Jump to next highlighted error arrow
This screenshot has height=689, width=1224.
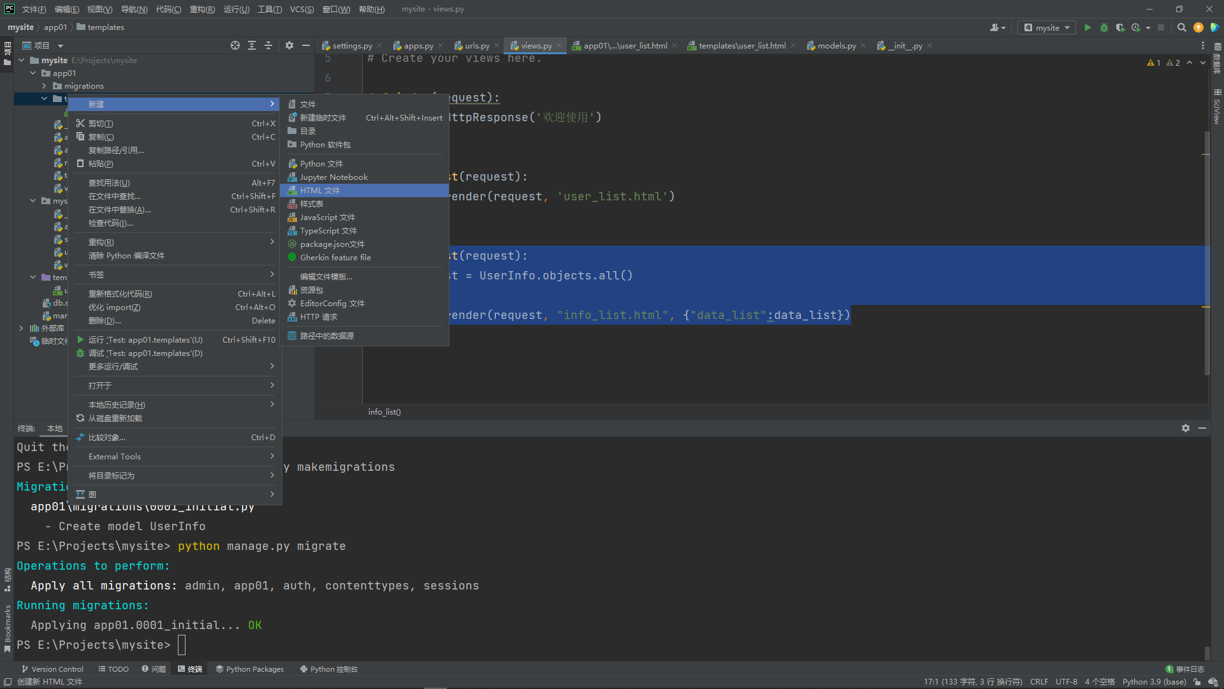pyautogui.click(x=1202, y=63)
